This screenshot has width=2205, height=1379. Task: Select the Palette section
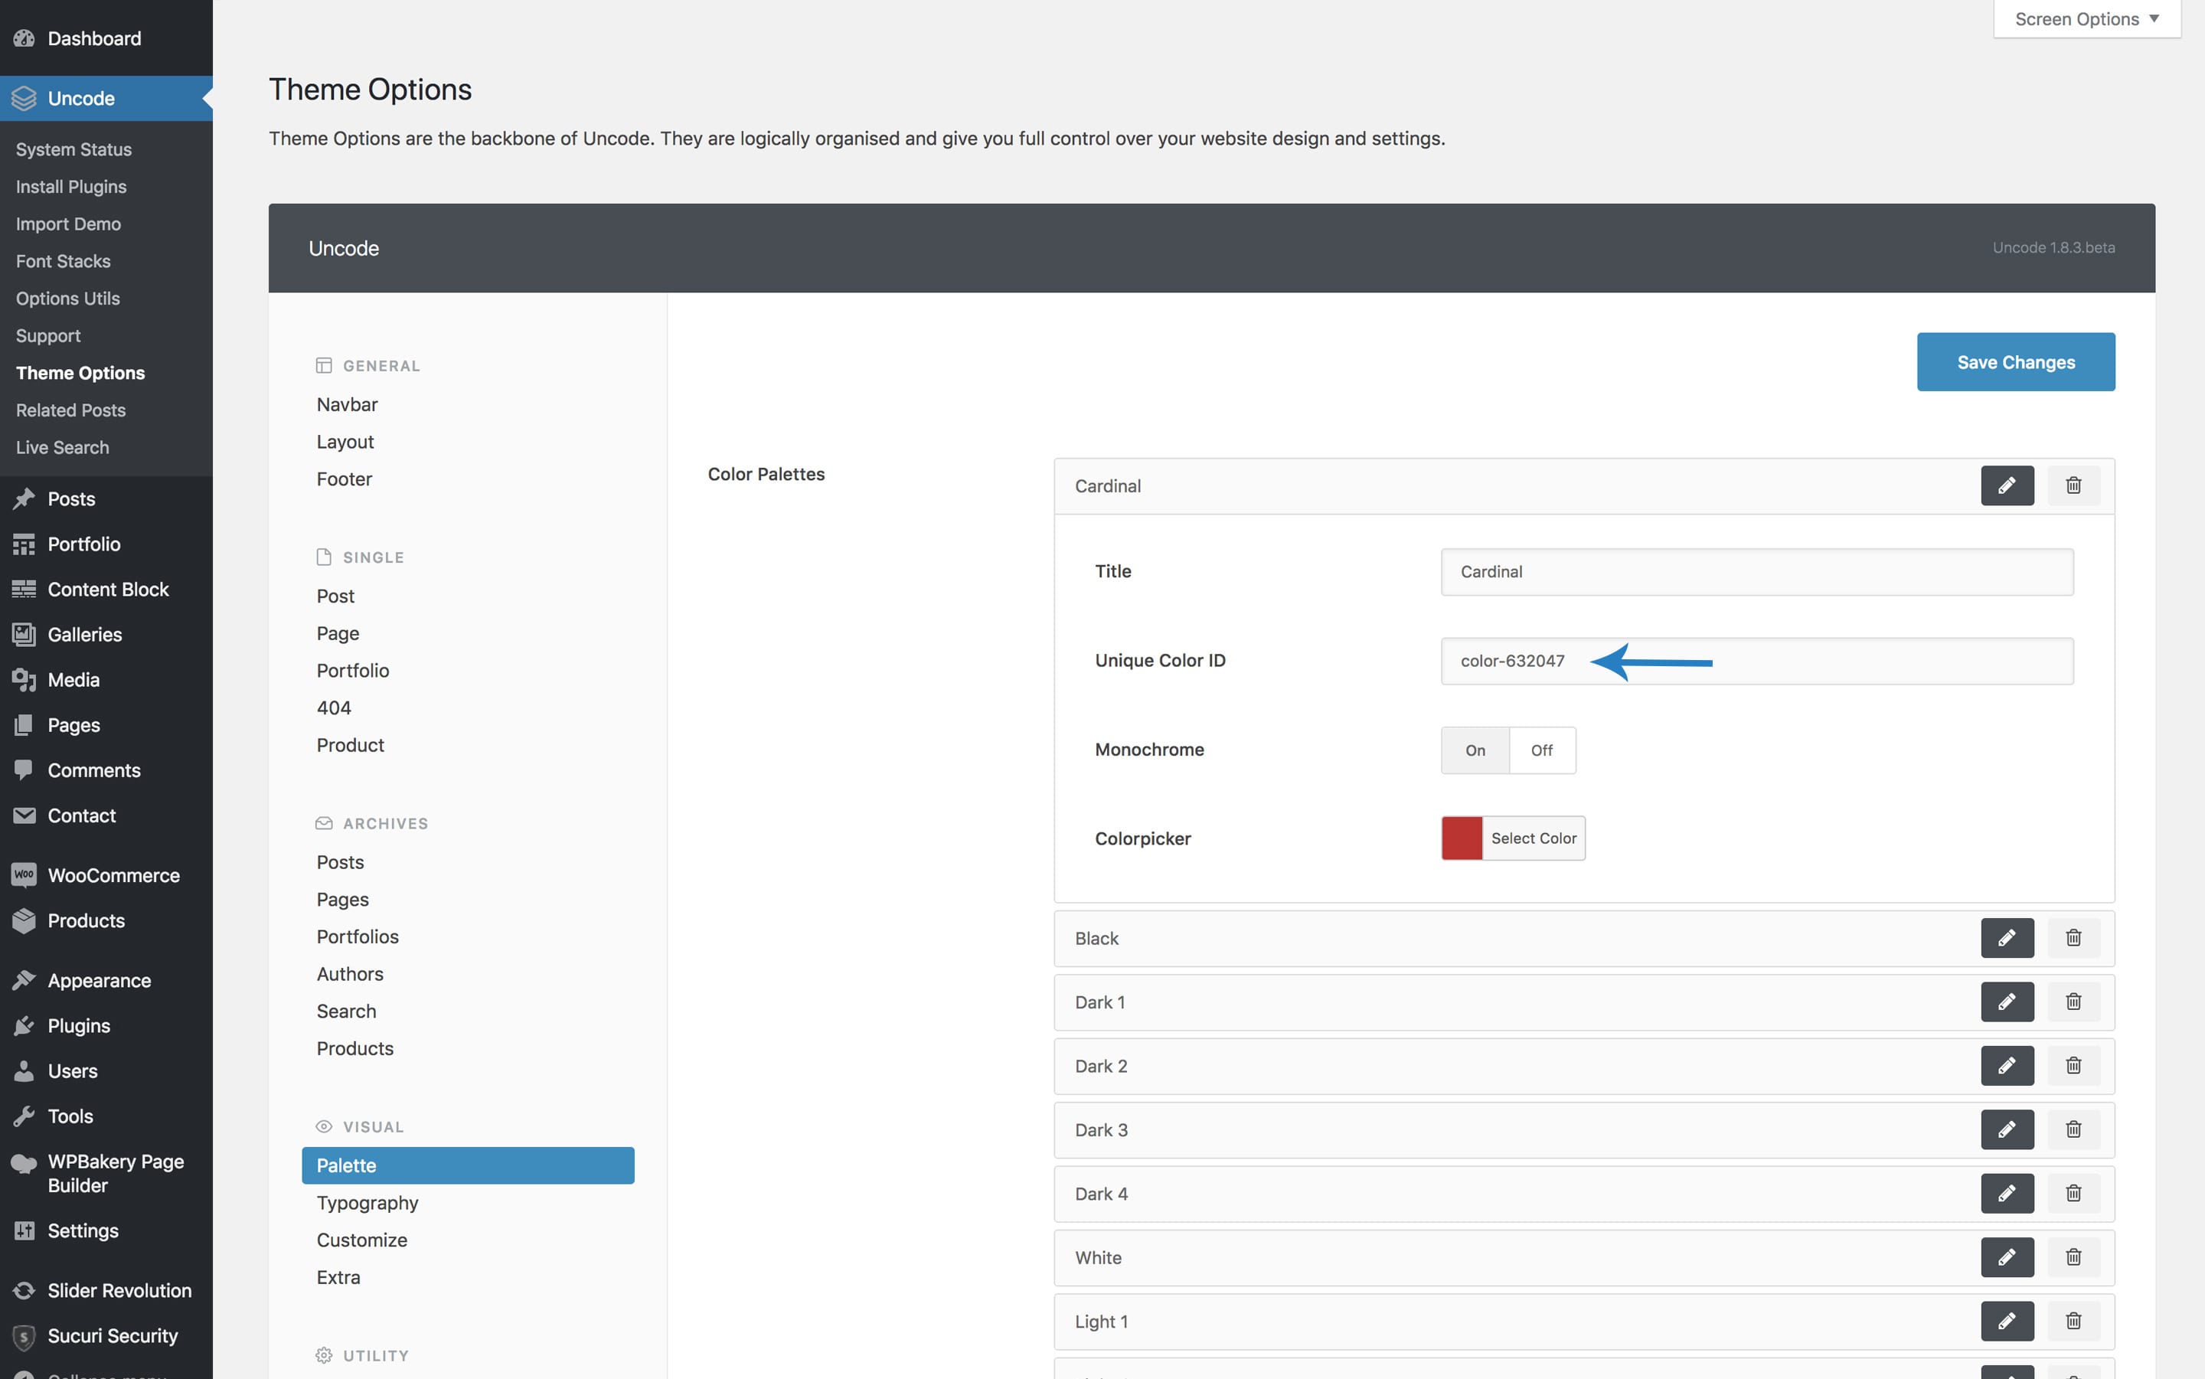pyautogui.click(x=468, y=1165)
